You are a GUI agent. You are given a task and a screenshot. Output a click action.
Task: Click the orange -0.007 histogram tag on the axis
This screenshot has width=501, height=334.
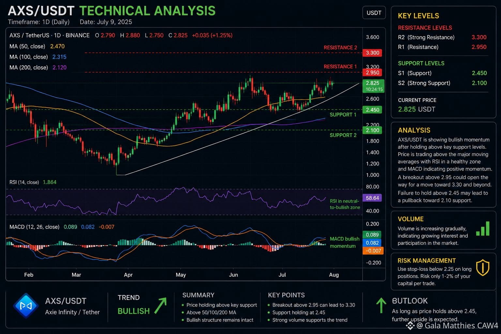pyautogui.click(x=373, y=251)
